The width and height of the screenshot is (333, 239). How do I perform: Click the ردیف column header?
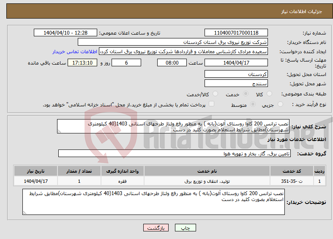[319, 171]
